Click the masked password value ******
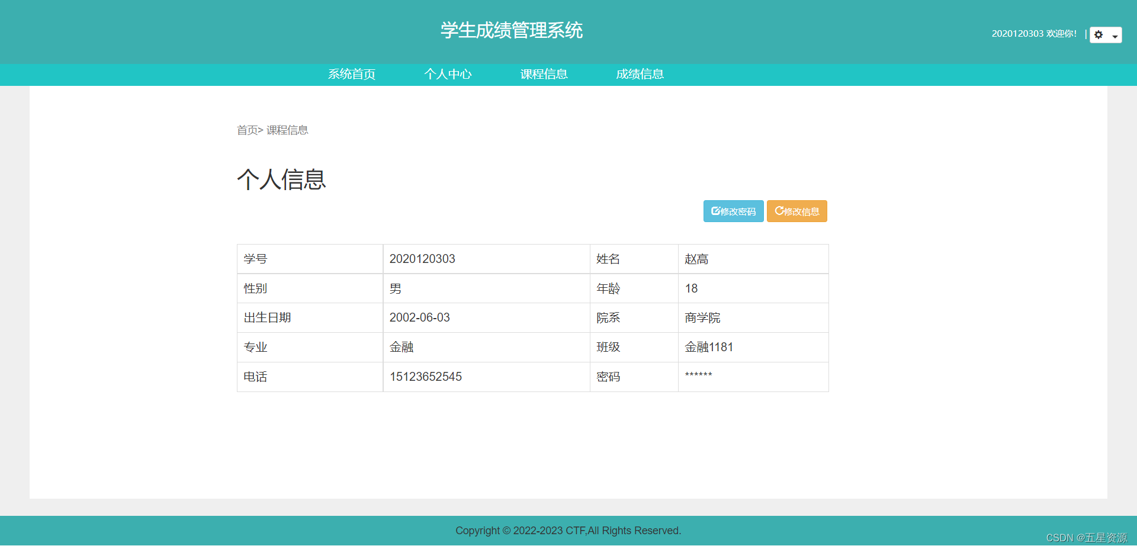 (698, 375)
